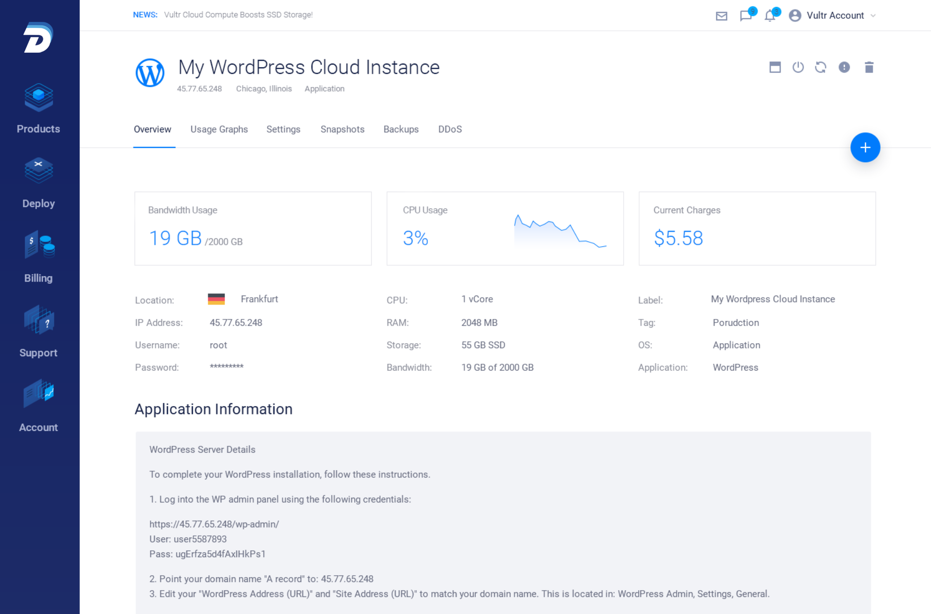Open the wp-admin URL

(214, 524)
